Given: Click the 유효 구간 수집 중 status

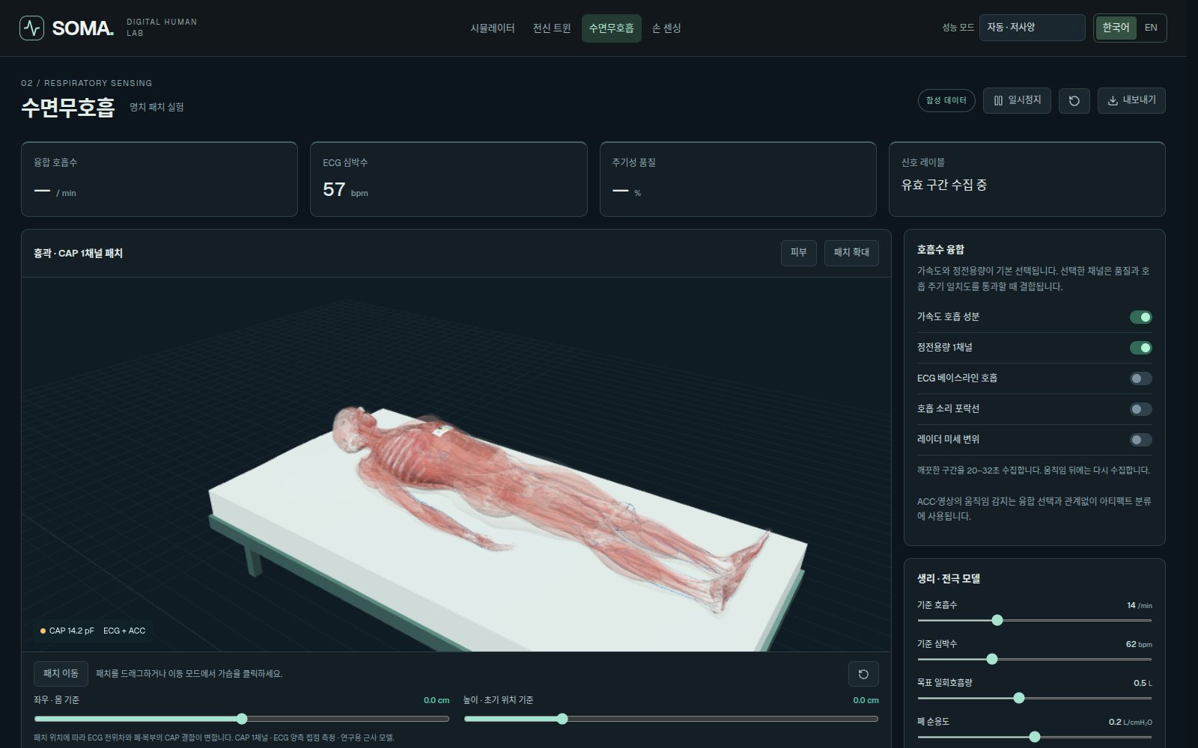Looking at the screenshot, I should coord(944,185).
